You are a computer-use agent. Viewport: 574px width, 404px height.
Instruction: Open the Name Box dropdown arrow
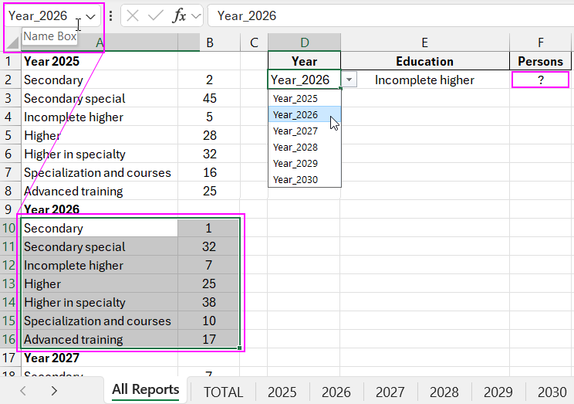90,16
